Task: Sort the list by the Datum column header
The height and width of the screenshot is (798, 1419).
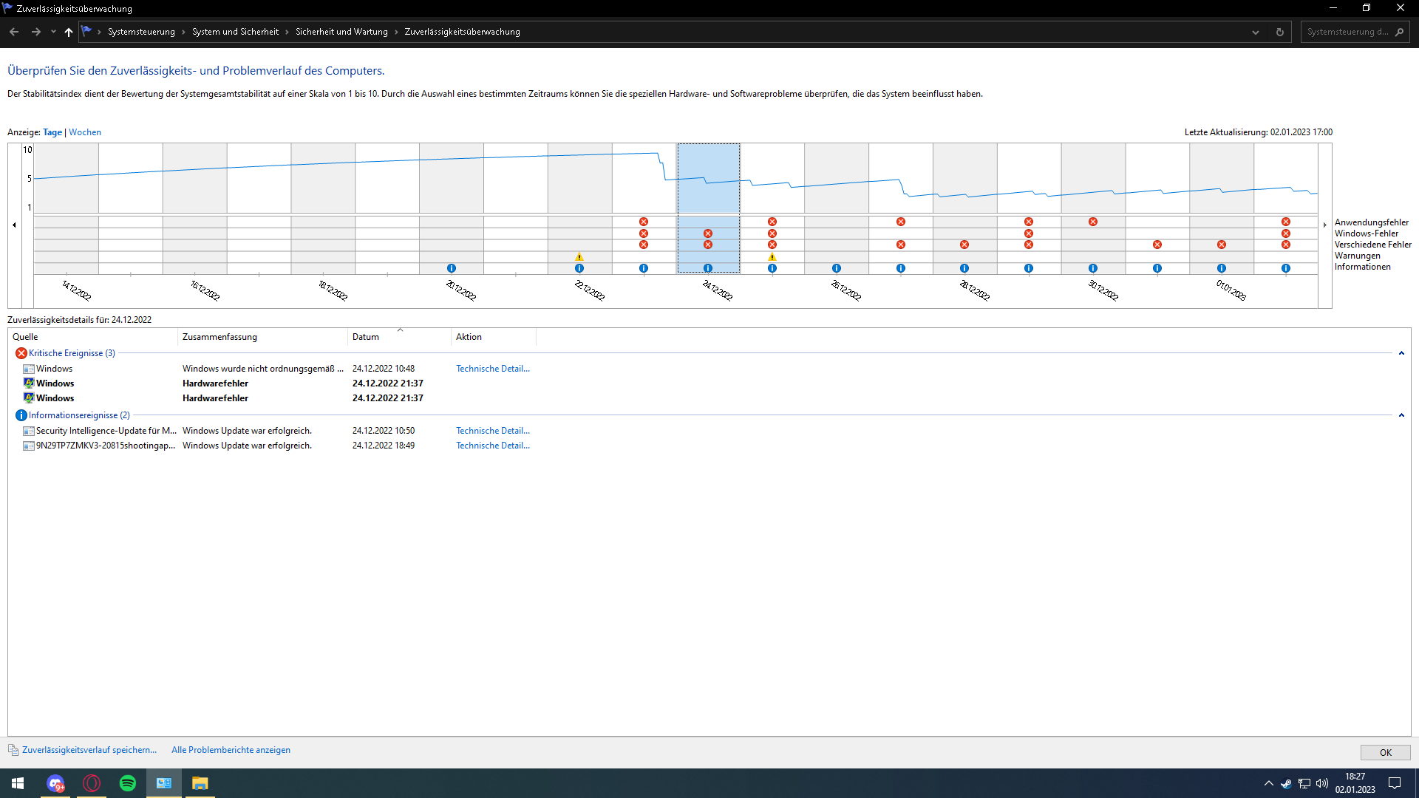Action: 366,337
